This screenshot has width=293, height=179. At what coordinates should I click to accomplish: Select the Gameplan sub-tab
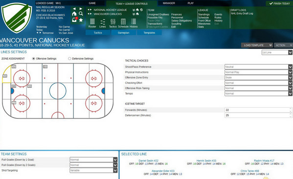[124, 33]
